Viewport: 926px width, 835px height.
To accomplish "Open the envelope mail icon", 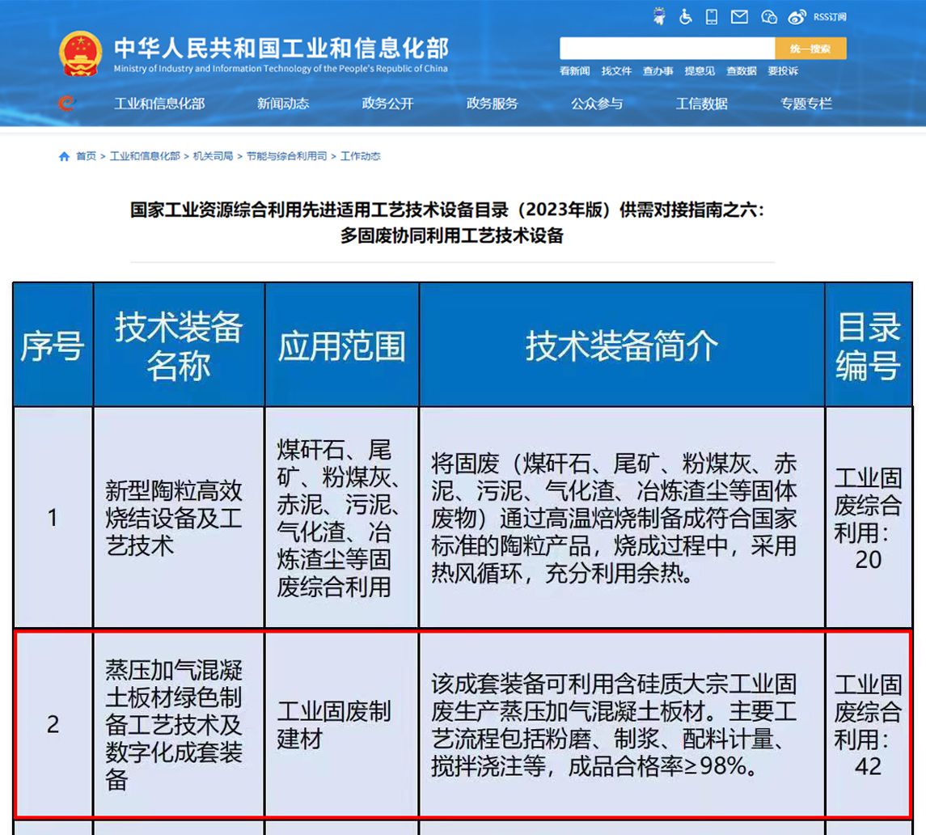I will (739, 16).
